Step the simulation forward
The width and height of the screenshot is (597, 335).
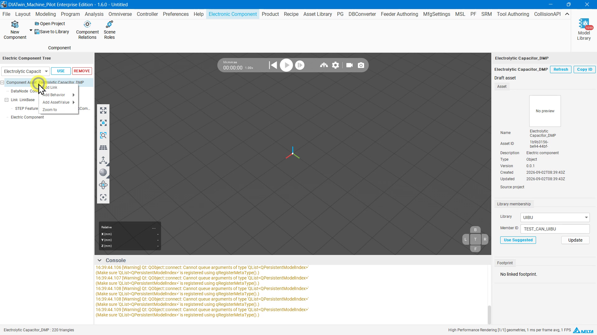point(300,65)
